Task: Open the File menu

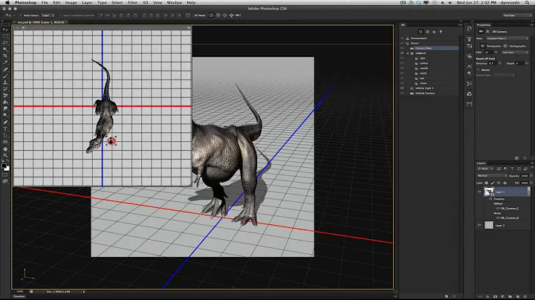Action: 45,3
